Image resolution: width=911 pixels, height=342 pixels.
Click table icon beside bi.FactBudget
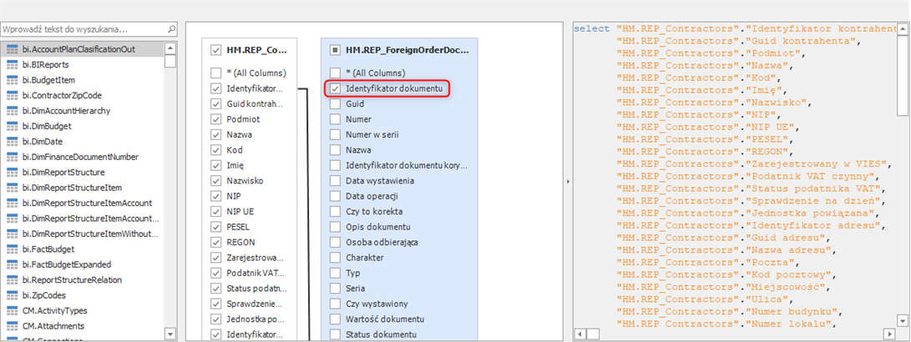click(13, 249)
